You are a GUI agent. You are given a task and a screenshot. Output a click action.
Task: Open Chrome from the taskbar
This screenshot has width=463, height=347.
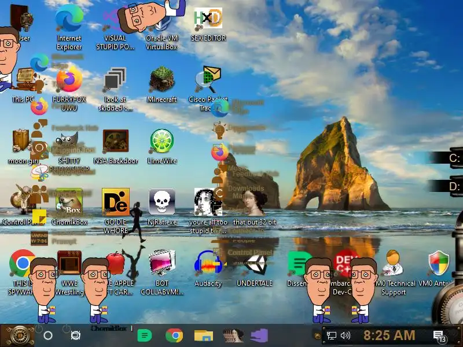tap(174, 335)
